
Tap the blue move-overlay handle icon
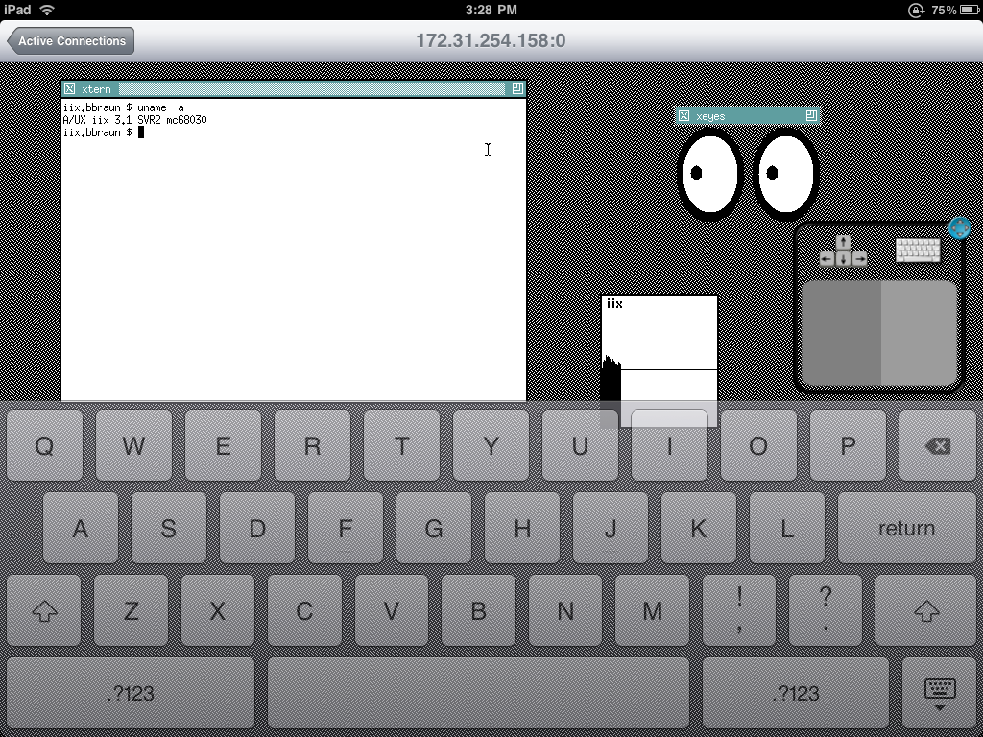pyautogui.click(x=959, y=228)
